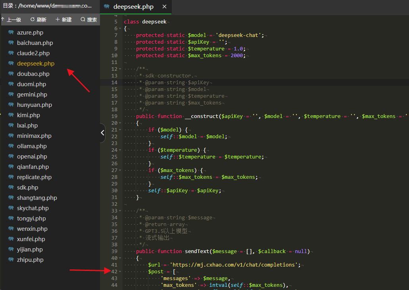Click the PHP icon next to xunfei.php

[11, 239]
